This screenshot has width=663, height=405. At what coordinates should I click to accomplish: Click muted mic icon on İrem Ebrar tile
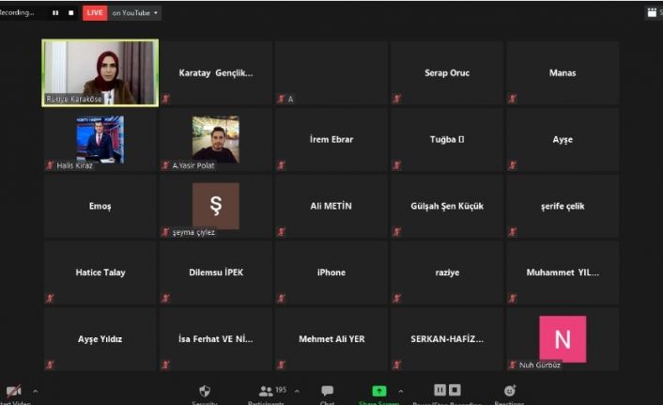pyautogui.click(x=281, y=165)
